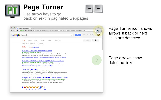
Task: Open the settings gear on Google
Action: (96, 40)
